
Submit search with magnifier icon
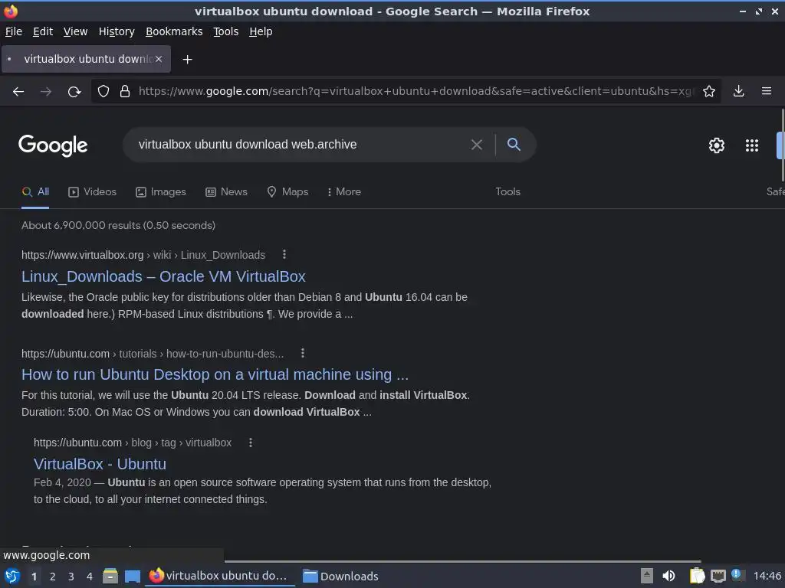514,145
